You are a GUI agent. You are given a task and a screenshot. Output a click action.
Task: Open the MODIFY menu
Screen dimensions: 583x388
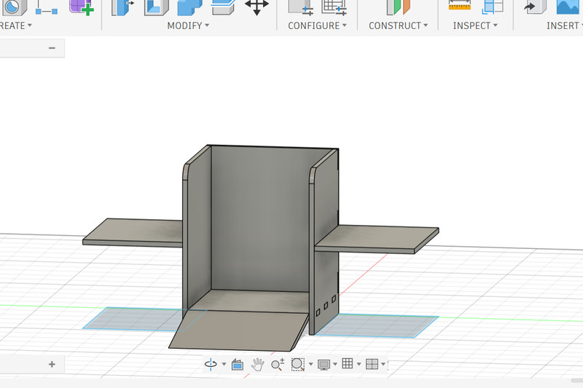(188, 25)
